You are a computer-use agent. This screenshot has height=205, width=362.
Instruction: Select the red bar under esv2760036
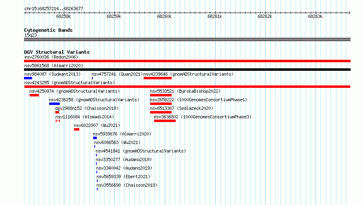[x=187, y=61]
